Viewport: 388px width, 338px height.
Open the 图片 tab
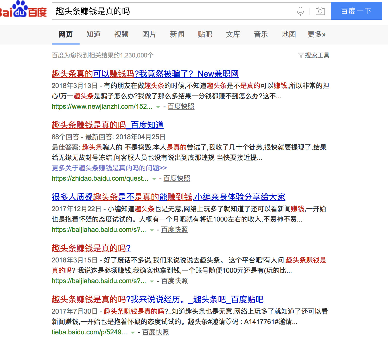tap(149, 34)
